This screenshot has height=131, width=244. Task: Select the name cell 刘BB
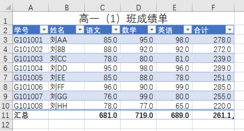[x=66, y=49]
